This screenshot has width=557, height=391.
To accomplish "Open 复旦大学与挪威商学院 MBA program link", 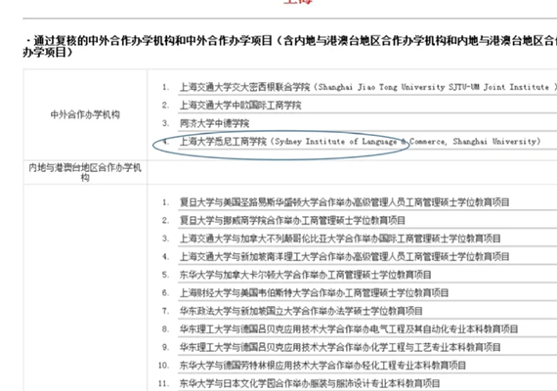I will (x=292, y=220).
